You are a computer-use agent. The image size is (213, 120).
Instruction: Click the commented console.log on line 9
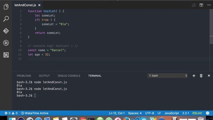[53, 46]
